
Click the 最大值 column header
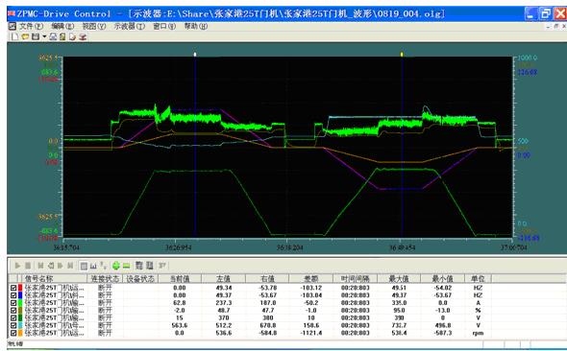399,278
